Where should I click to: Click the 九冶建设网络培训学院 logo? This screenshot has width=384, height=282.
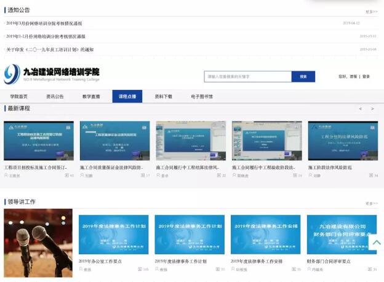52,75
